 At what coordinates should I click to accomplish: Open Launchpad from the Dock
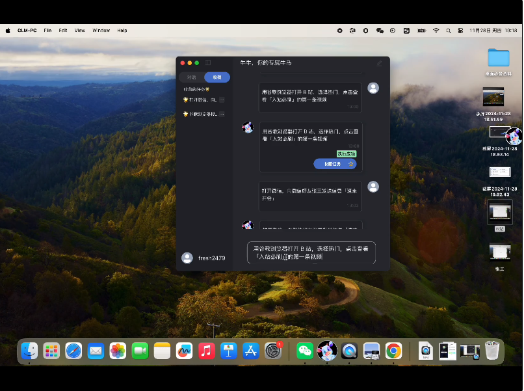point(51,351)
